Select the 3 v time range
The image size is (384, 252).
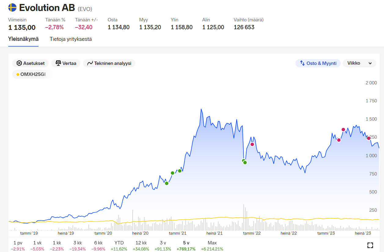(x=163, y=243)
